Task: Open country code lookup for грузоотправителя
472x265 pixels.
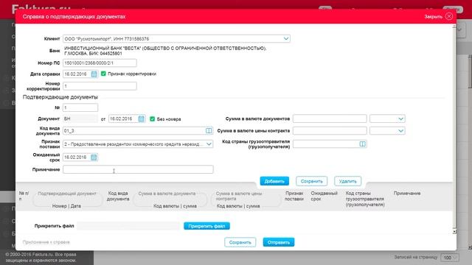Action: pos(362,144)
